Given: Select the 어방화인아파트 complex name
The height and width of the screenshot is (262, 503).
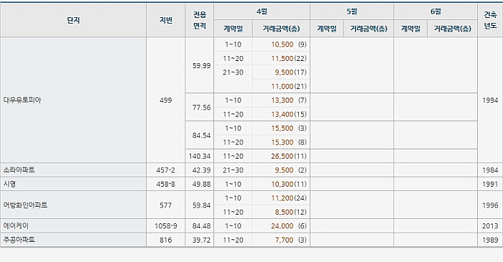Looking at the screenshot, I should 25,205.
